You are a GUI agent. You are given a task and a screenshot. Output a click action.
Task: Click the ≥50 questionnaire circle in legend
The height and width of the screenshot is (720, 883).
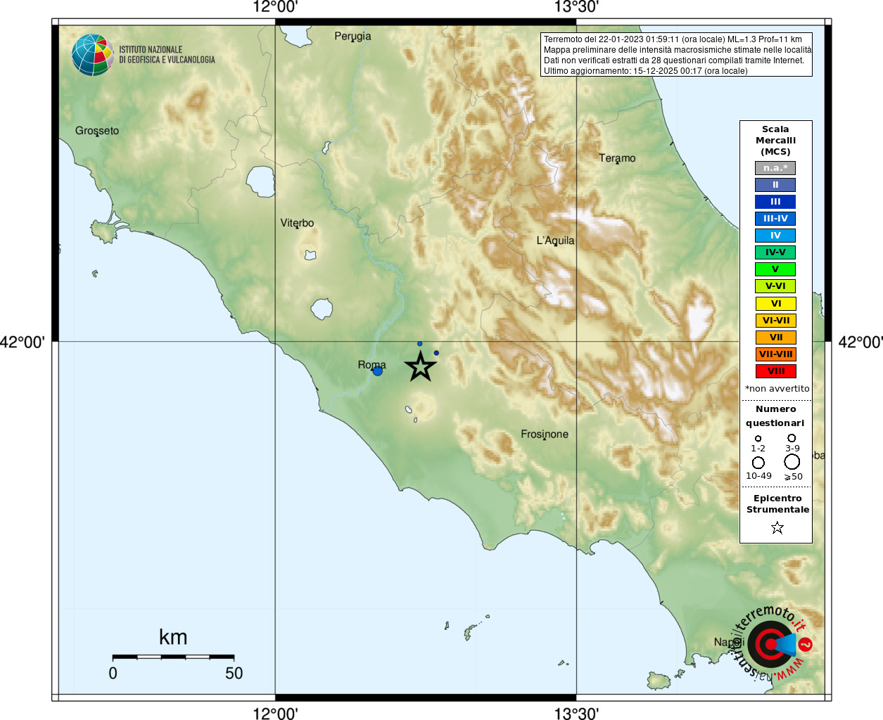(792, 462)
